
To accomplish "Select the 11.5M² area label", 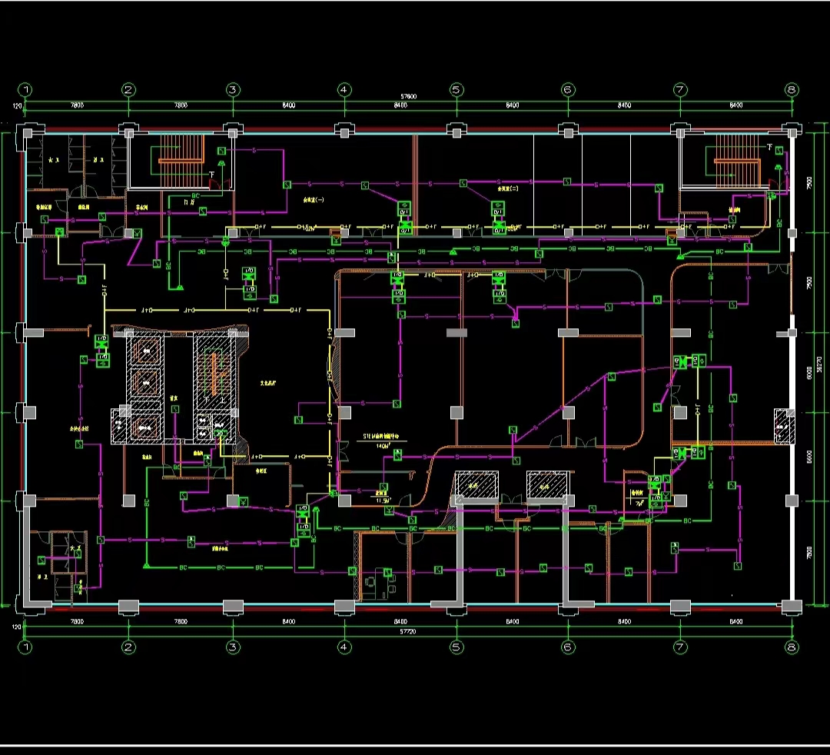I will 383,501.
